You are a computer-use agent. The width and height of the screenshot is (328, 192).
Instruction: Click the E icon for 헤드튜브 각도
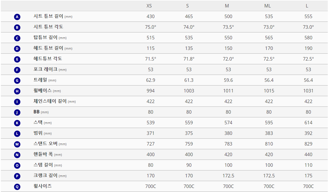click(x=17, y=59)
